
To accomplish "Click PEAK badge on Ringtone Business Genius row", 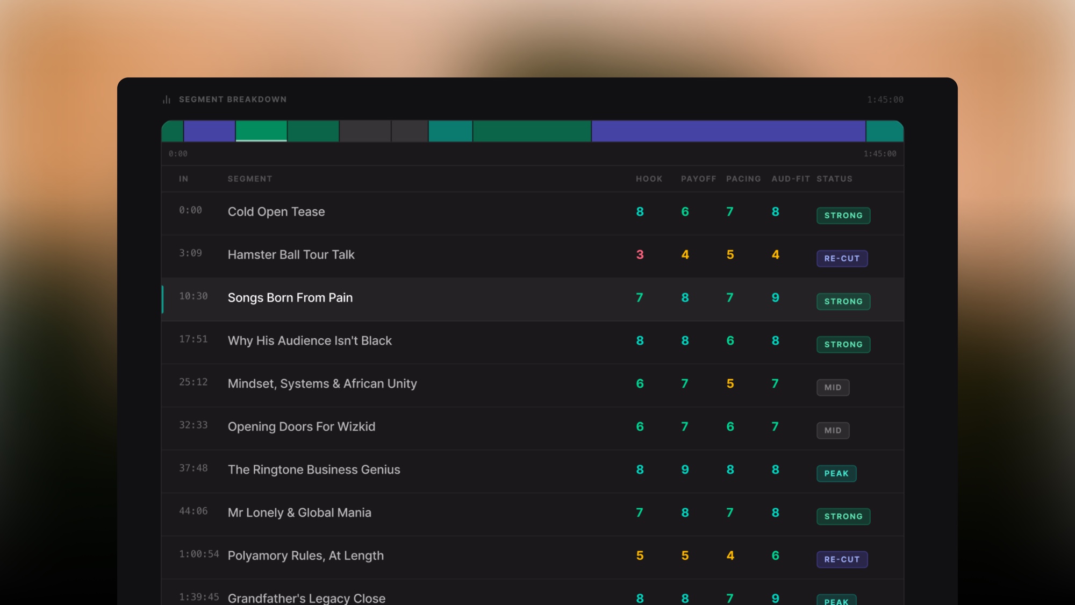I will pos(836,473).
